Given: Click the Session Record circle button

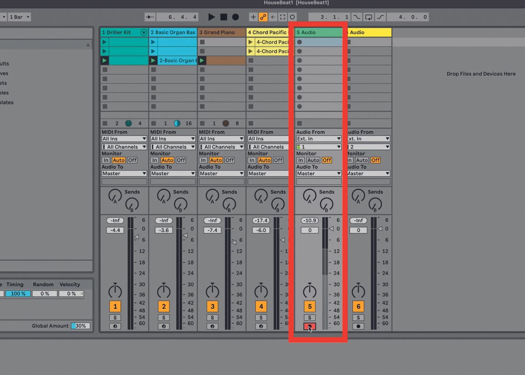Looking at the screenshot, I should click(292, 17).
